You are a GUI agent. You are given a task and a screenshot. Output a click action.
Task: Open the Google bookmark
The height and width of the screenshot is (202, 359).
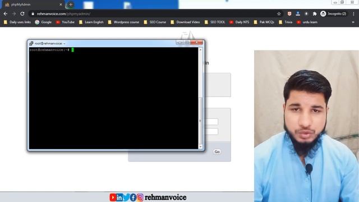click(43, 22)
